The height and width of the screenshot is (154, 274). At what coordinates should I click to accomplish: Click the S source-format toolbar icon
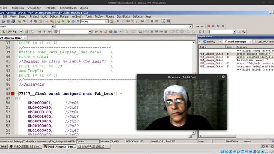[x=200, y=32]
